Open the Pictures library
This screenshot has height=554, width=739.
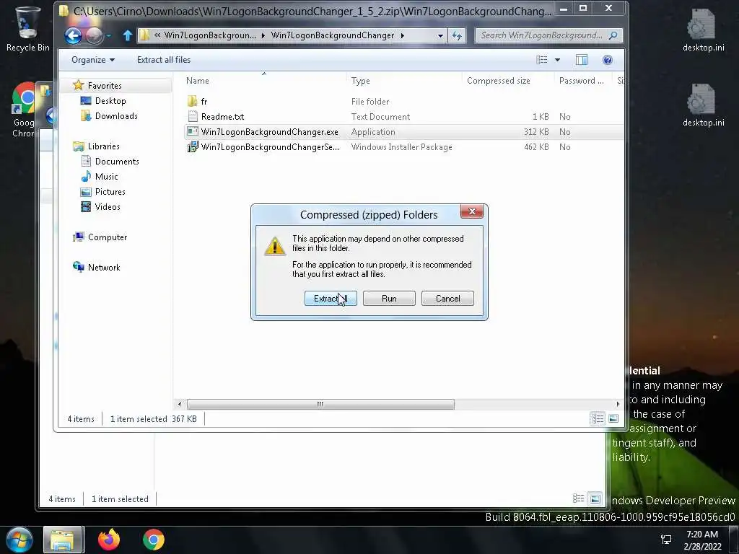(110, 191)
